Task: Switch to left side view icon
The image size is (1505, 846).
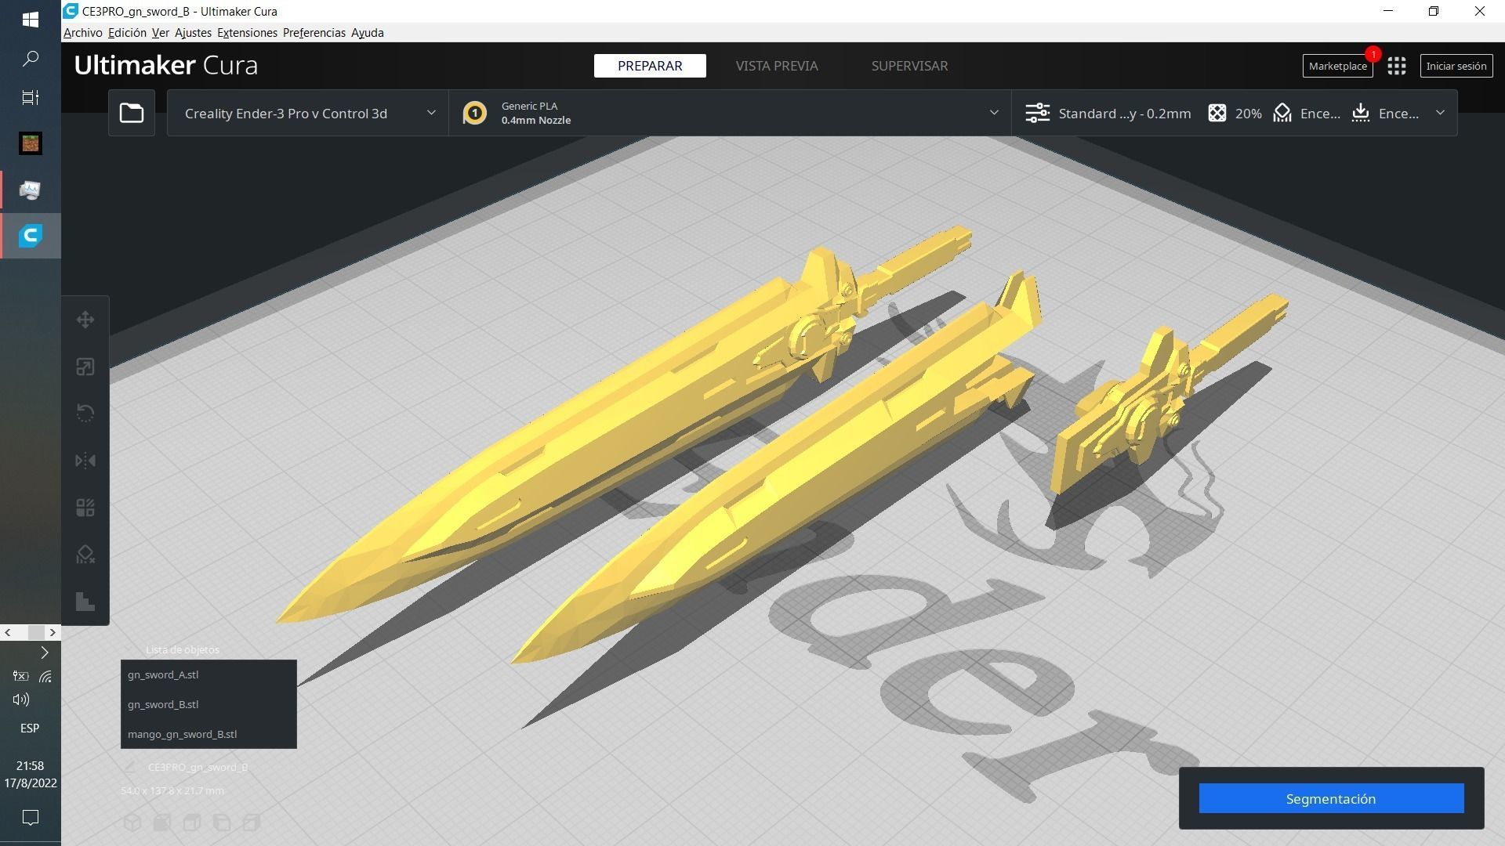Action: [222, 822]
